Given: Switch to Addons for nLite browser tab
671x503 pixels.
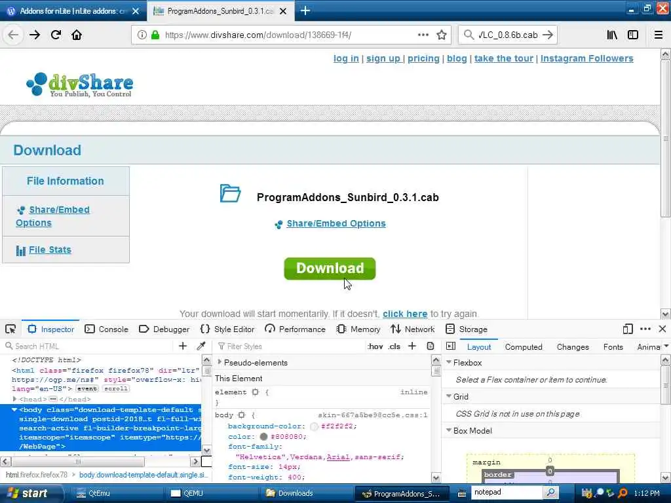Looking at the screenshot, I should pyautogui.click(x=73, y=11).
